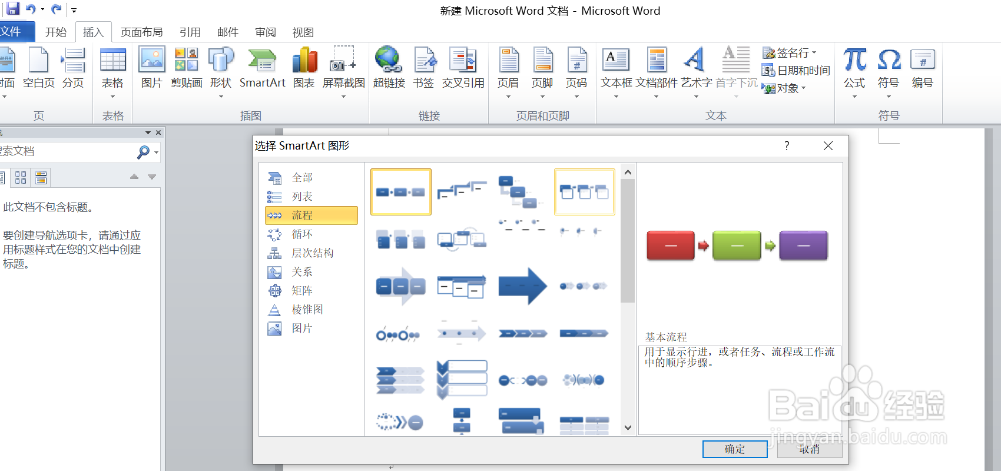The image size is (1001, 471).
Task: Insert a Hyperlink (超链接)
Action: point(389,68)
